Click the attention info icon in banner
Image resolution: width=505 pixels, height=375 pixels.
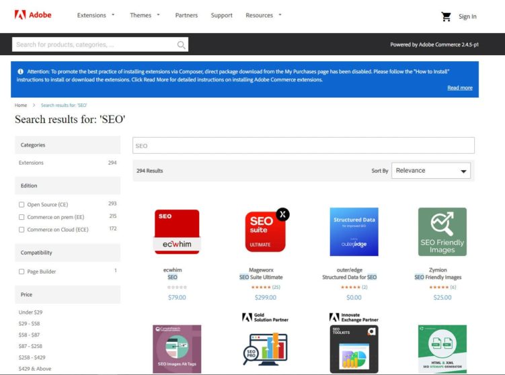click(x=20, y=71)
